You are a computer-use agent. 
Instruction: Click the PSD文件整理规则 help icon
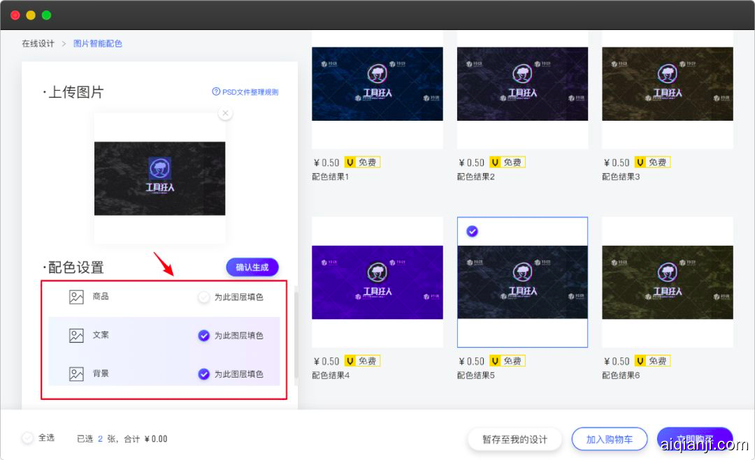[x=216, y=92]
